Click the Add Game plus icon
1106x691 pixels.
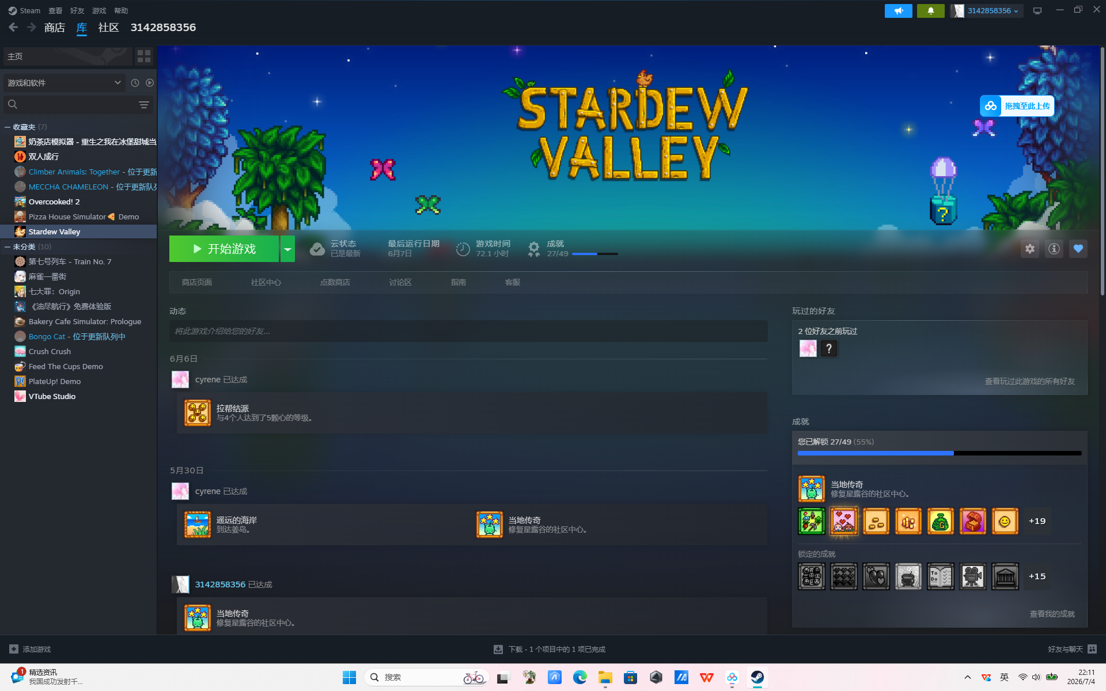(x=14, y=649)
